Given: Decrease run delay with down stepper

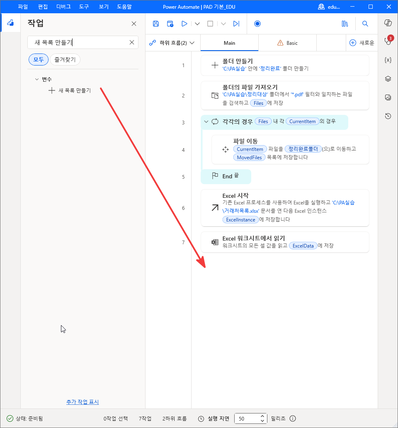Looking at the screenshot, I should (x=262, y=421).
